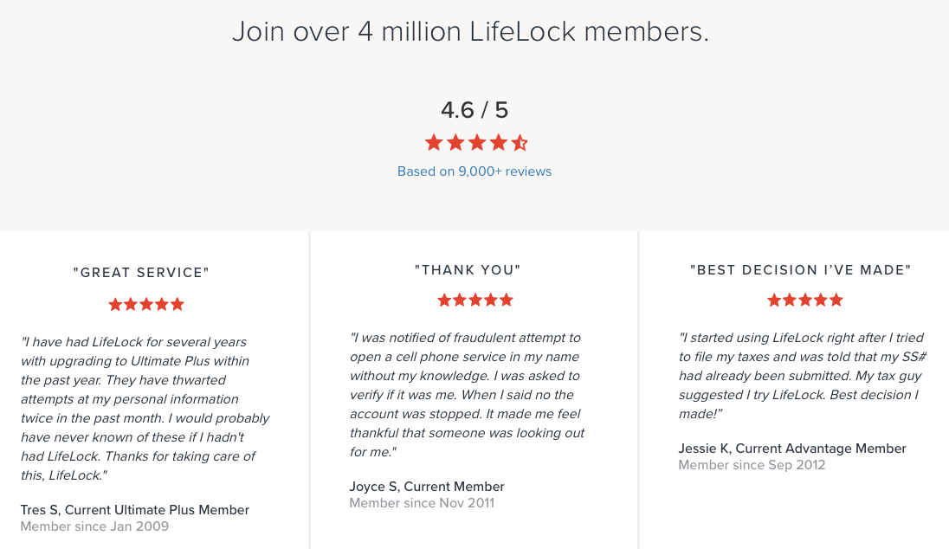This screenshot has width=949, height=549.
Task: Click the "THANK YOU" review heading
Action: 468,270
